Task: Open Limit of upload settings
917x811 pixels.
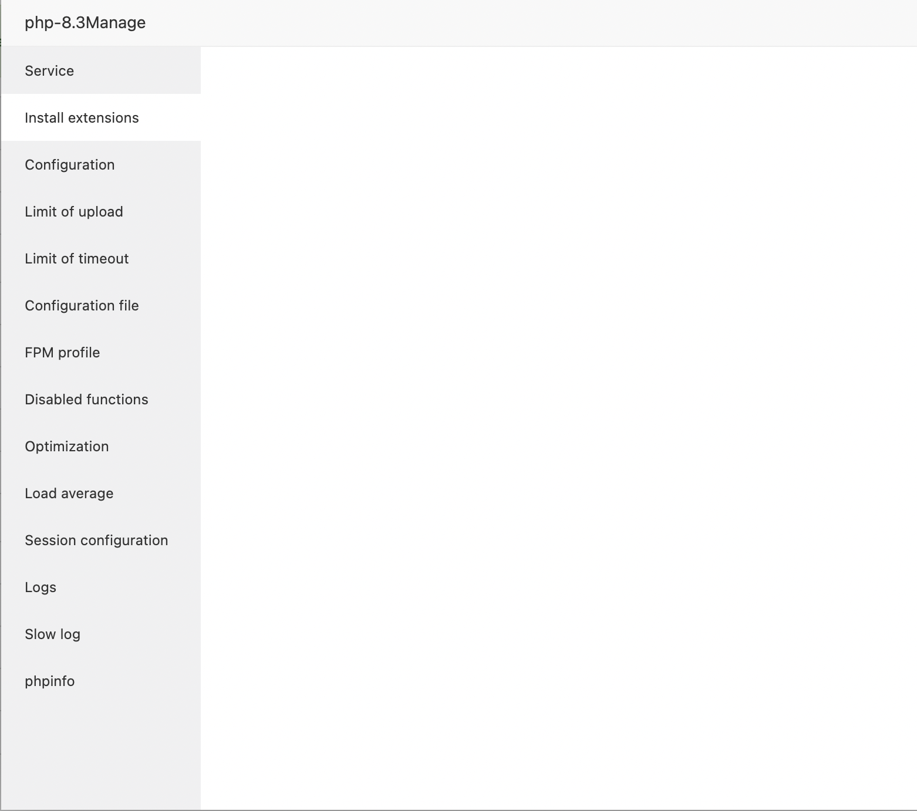Action: 101,211
